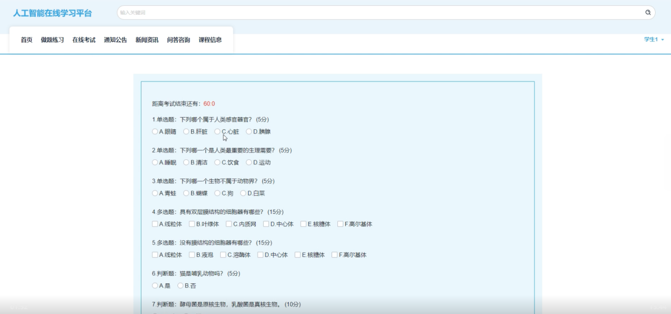Tick C.溶酶体 in question 5
The width and height of the screenshot is (671, 314).
(223, 255)
